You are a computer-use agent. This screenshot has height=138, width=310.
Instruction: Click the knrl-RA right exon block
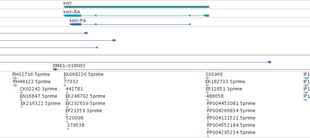click(x=206, y=16)
